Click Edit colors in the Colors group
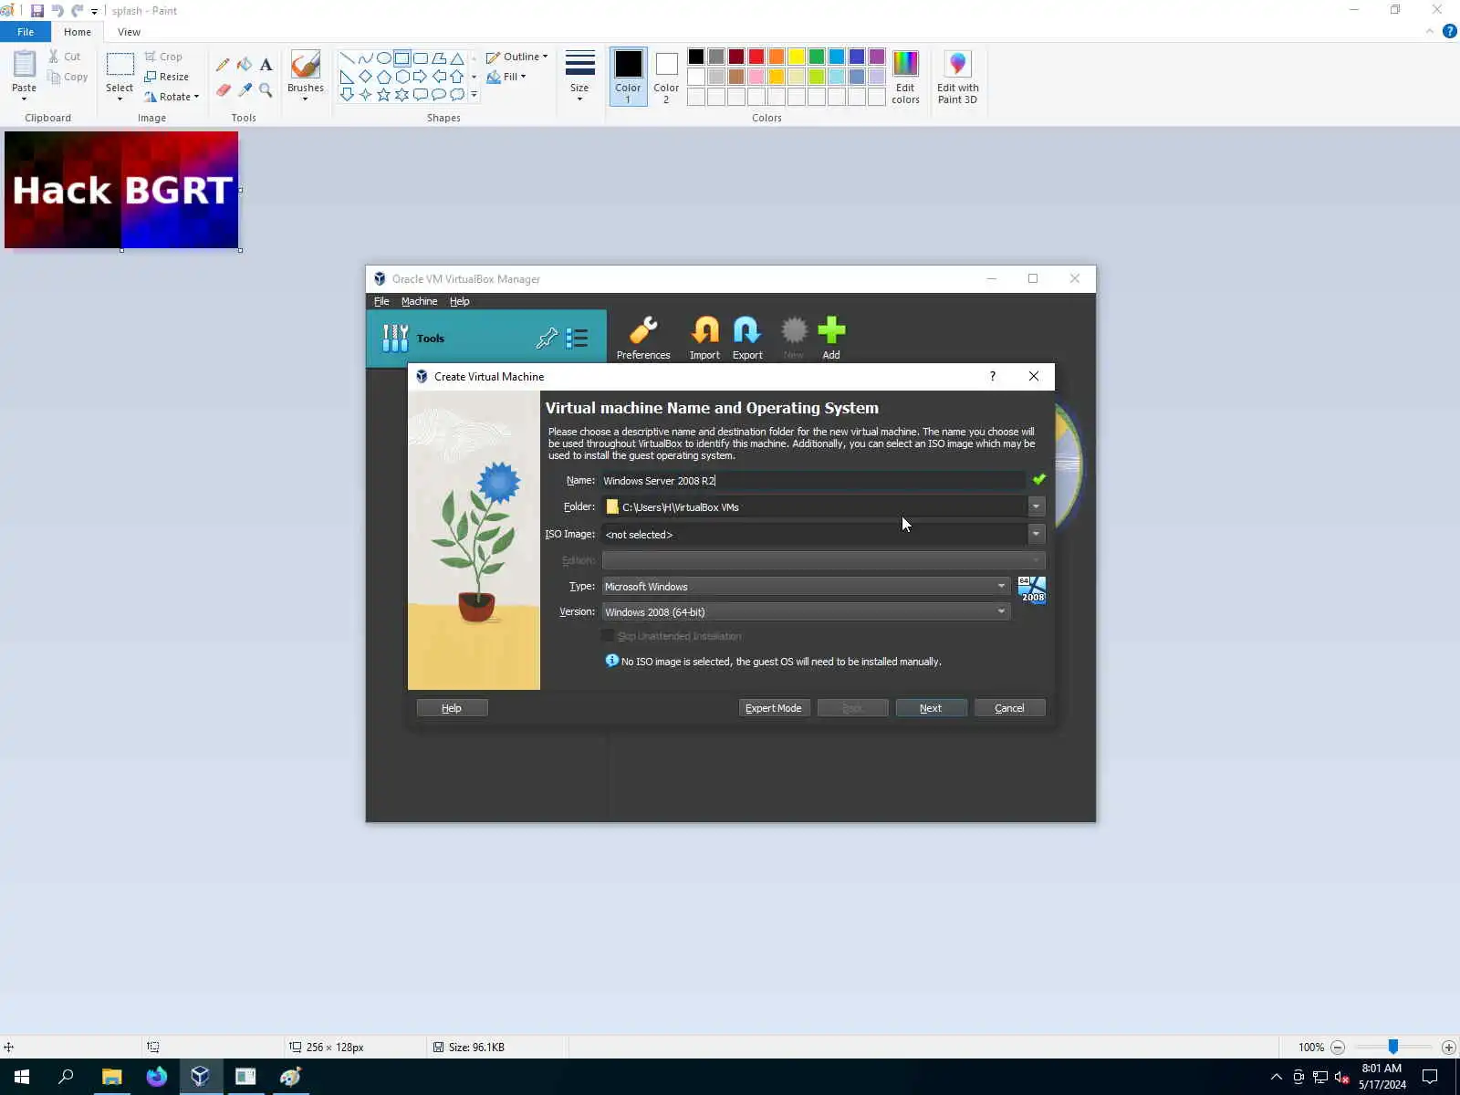This screenshot has height=1095, width=1460. (905, 78)
